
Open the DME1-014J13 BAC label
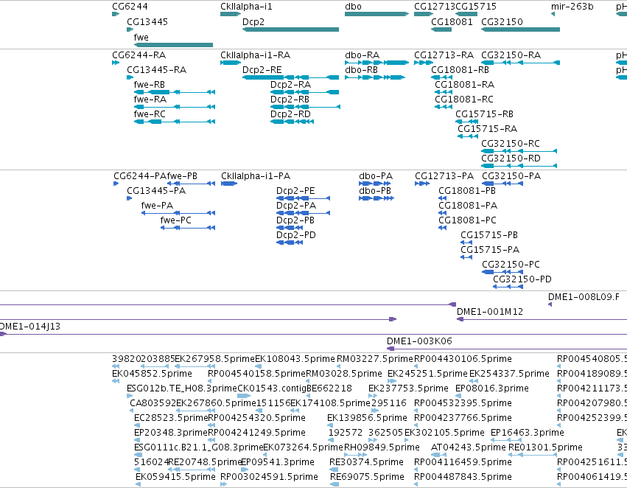coord(30,327)
